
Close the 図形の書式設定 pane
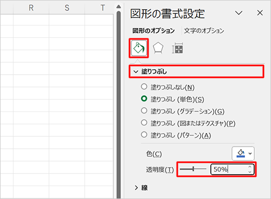coord(260,13)
